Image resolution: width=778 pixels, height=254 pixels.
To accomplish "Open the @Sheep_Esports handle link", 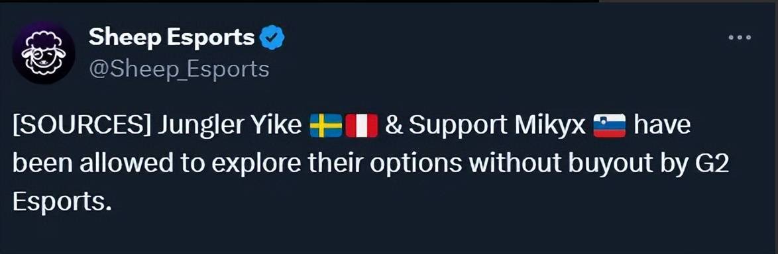I will (179, 69).
